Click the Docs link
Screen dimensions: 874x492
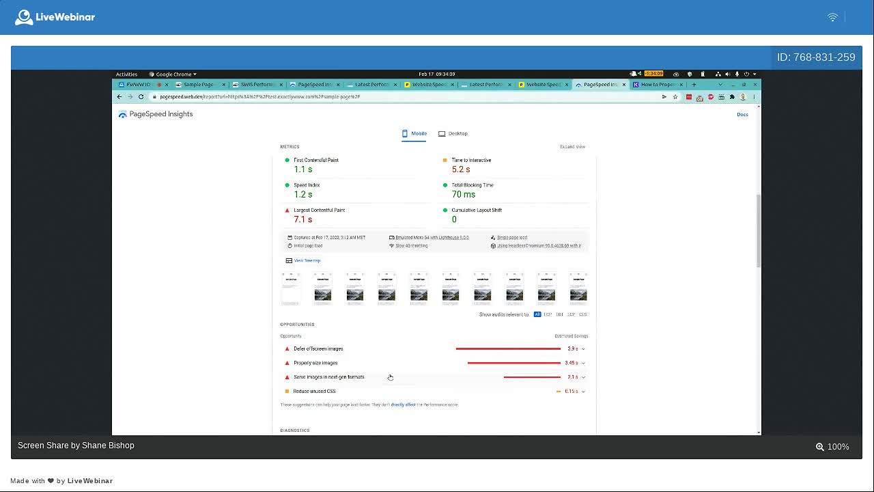click(x=742, y=114)
